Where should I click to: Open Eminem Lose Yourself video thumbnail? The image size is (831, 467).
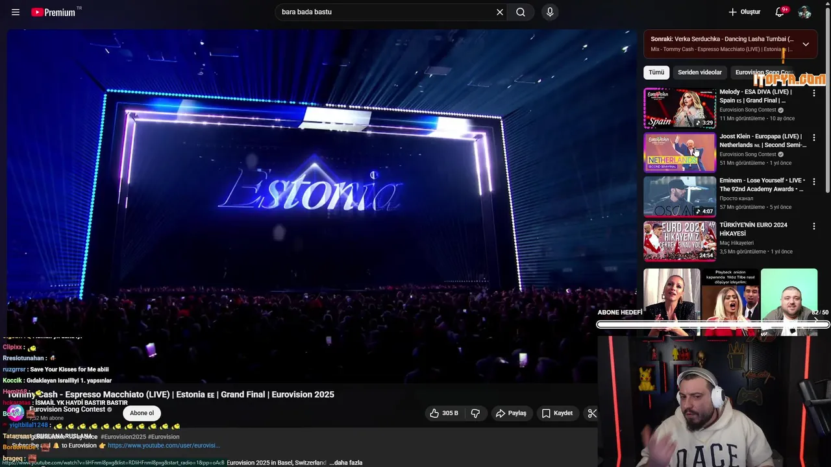680,197
